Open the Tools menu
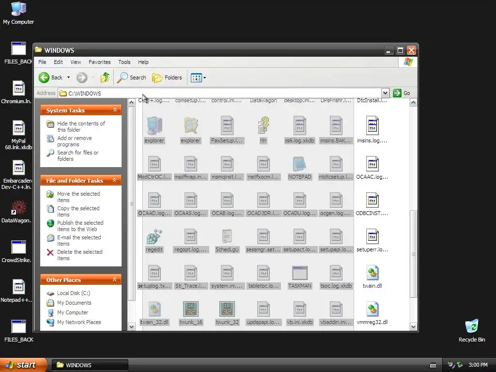Viewport: 496px width, 372px height. 124,62
